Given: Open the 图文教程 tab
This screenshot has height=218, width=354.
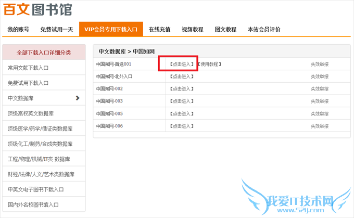Looking at the screenshot, I should click(x=225, y=29).
